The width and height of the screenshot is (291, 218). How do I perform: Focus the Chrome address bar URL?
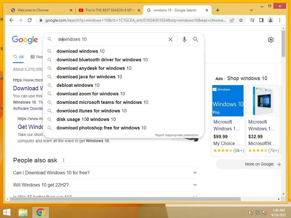click(136, 20)
